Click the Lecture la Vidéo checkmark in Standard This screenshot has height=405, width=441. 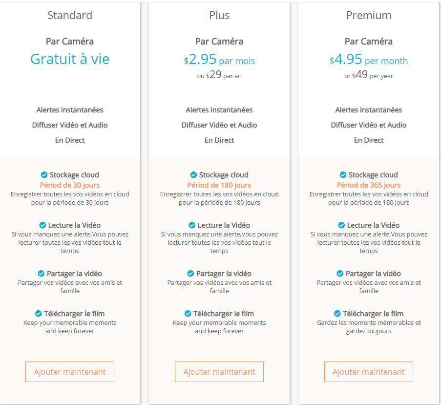pos(42,225)
